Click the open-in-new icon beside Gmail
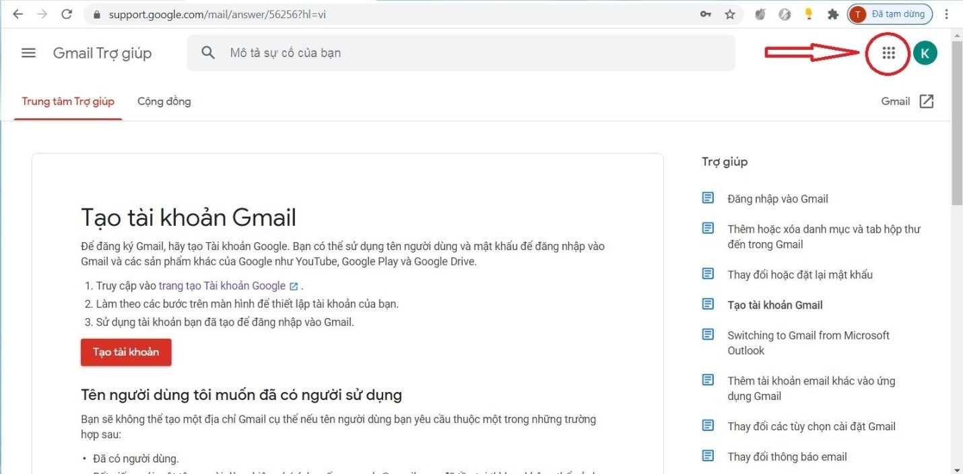The width and height of the screenshot is (963, 474). (x=927, y=102)
